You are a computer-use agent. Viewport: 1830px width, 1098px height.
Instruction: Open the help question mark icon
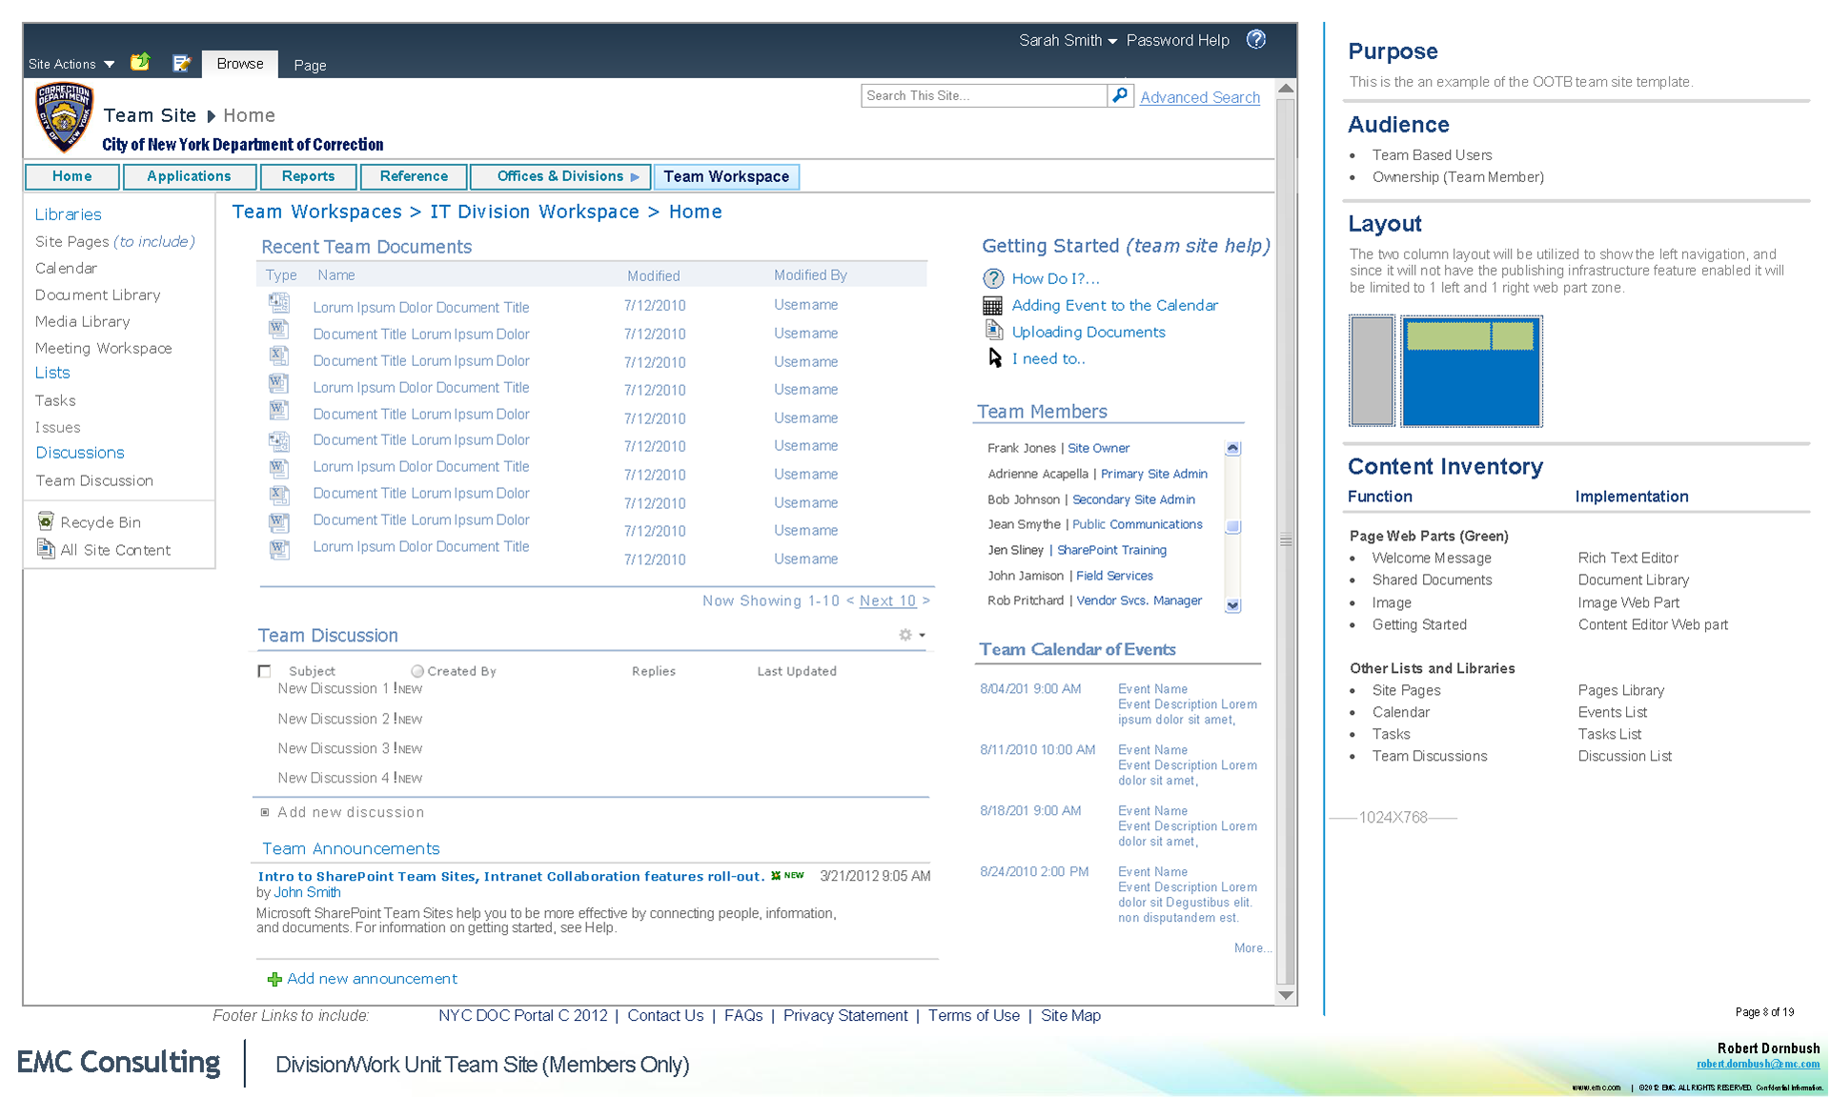tap(1256, 40)
